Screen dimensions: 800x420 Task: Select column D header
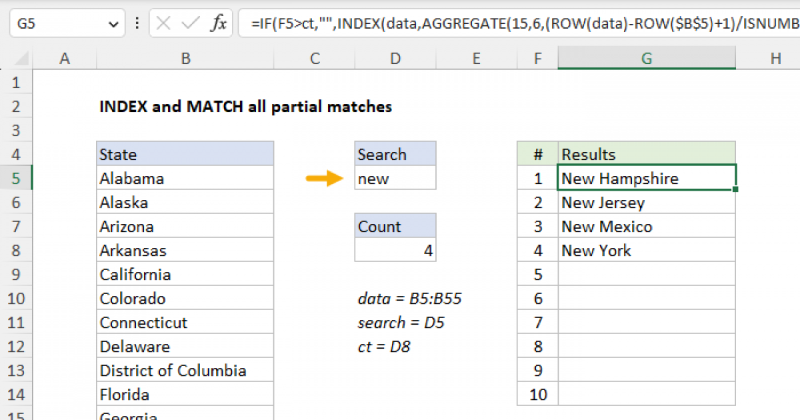pyautogui.click(x=395, y=58)
